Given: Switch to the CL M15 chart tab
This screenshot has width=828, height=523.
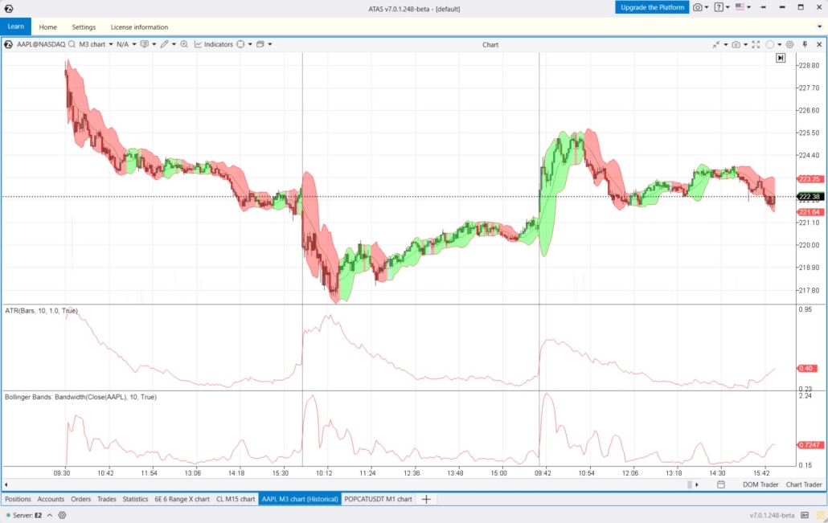Looking at the screenshot, I should 236,499.
